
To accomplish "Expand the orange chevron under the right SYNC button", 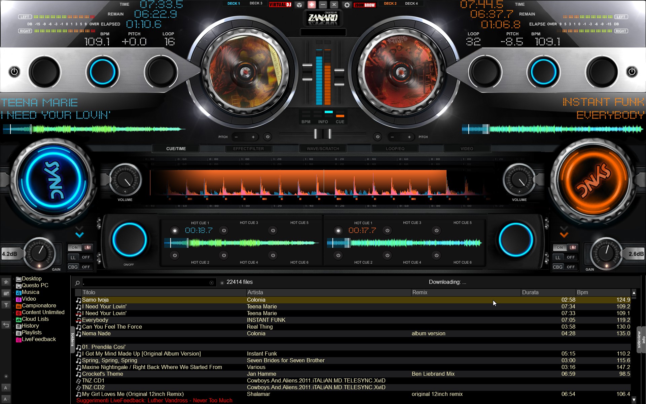I will (564, 234).
